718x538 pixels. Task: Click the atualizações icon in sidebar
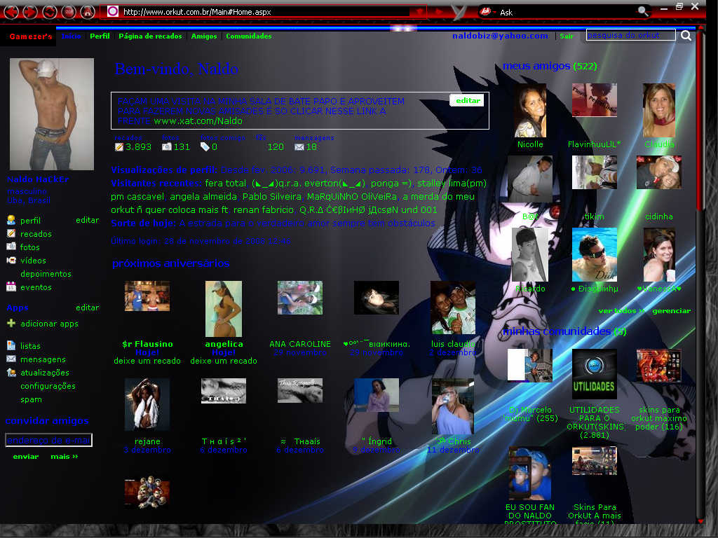[x=11, y=373]
